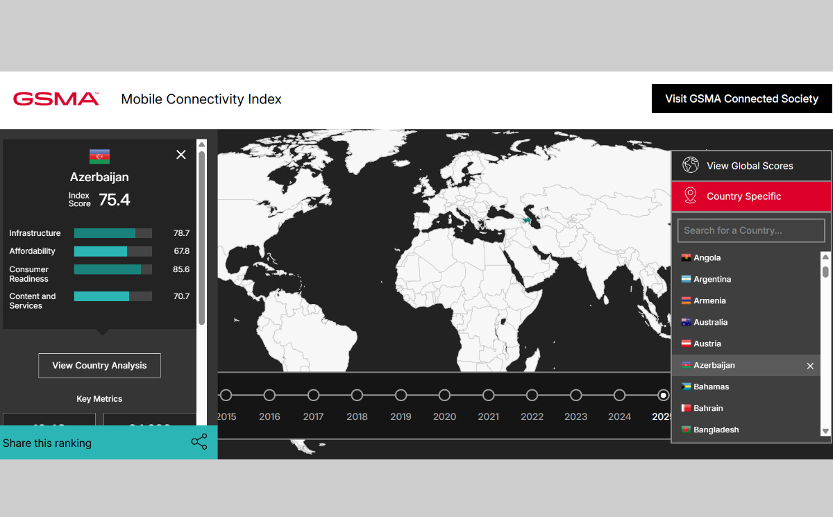Click country list scrollbar down arrow
The width and height of the screenshot is (833, 517).
click(x=825, y=431)
